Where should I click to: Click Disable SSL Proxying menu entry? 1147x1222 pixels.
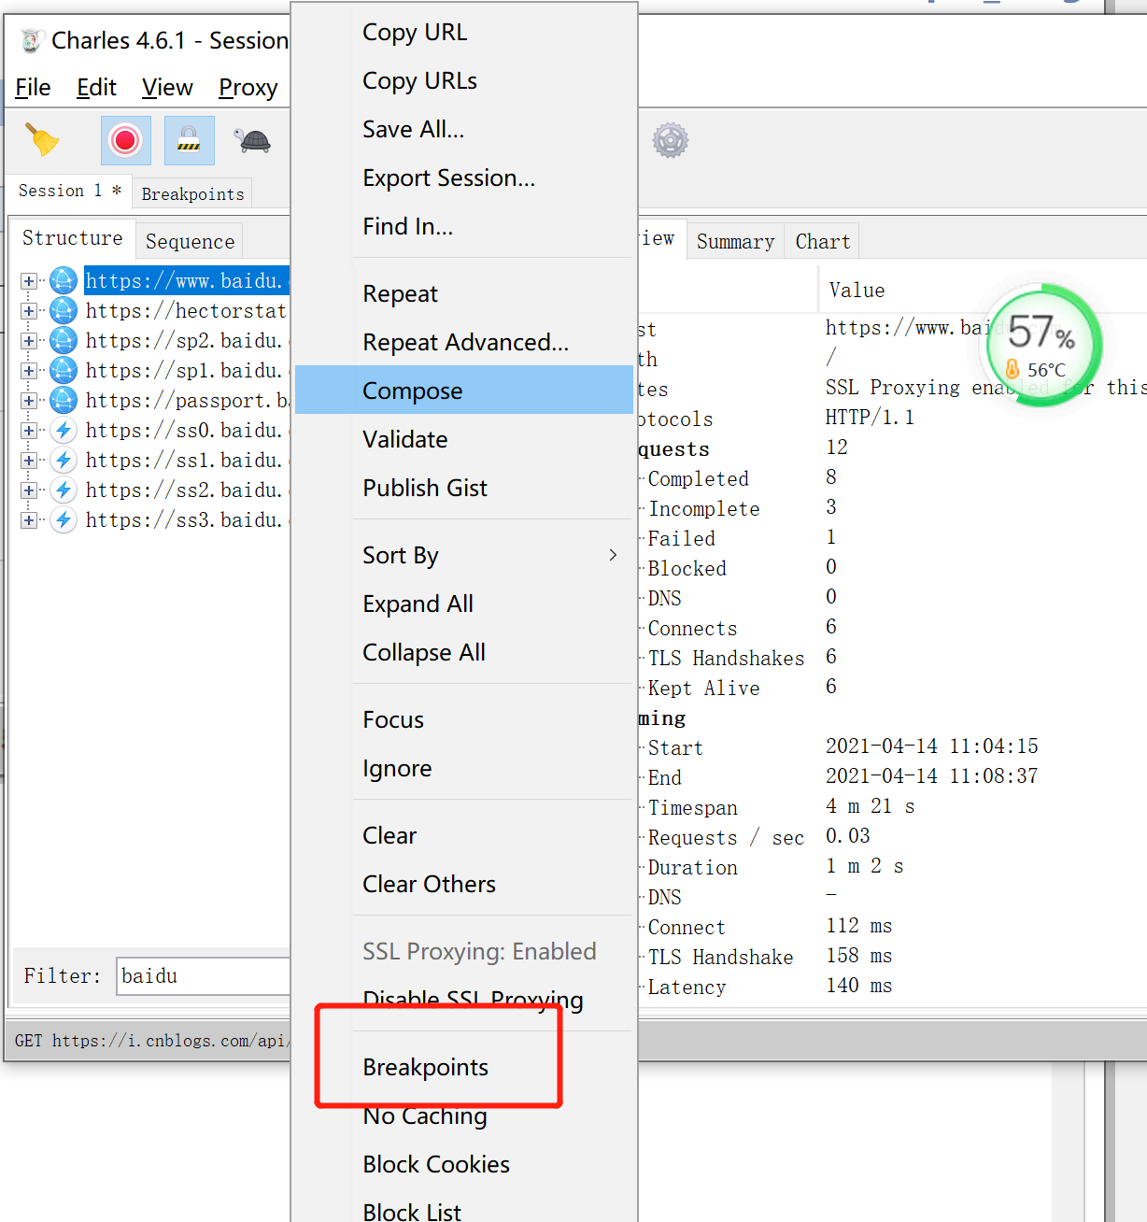463,1000
